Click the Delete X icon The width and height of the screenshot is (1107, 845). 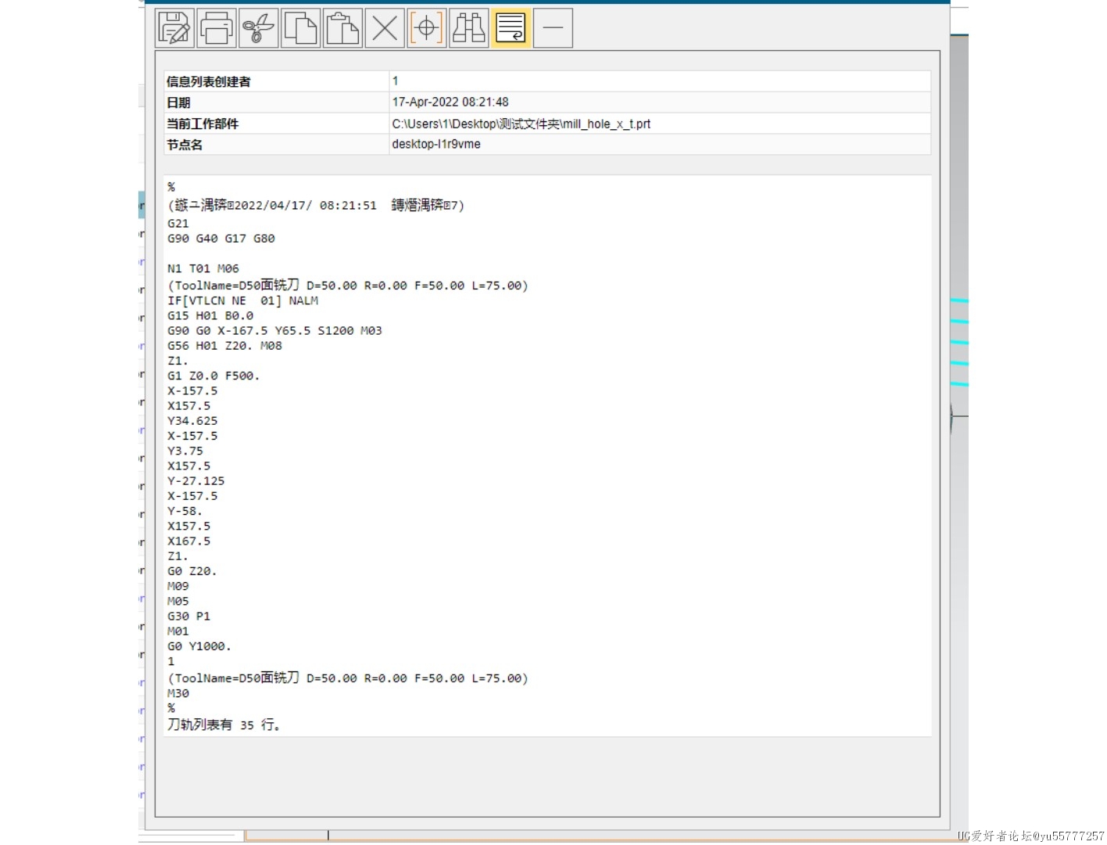(385, 28)
